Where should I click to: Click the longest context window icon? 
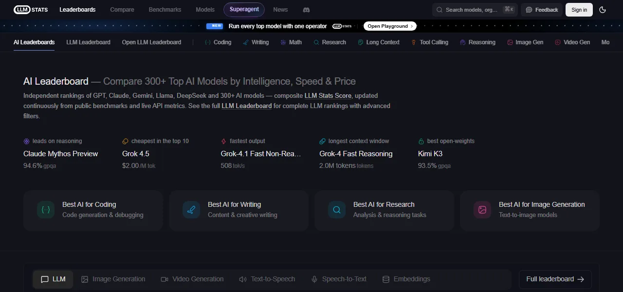pyautogui.click(x=322, y=141)
